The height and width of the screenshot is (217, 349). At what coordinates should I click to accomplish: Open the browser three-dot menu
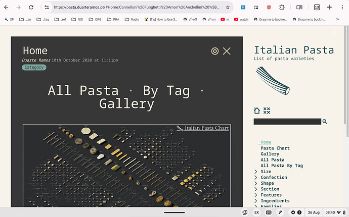(342, 8)
